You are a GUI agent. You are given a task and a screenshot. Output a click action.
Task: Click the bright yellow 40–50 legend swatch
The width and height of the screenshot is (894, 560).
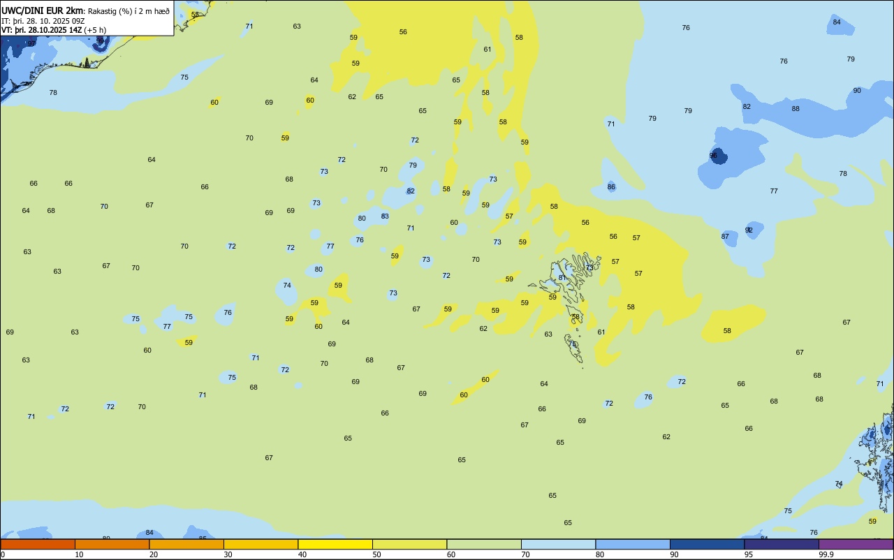click(x=335, y=544)
